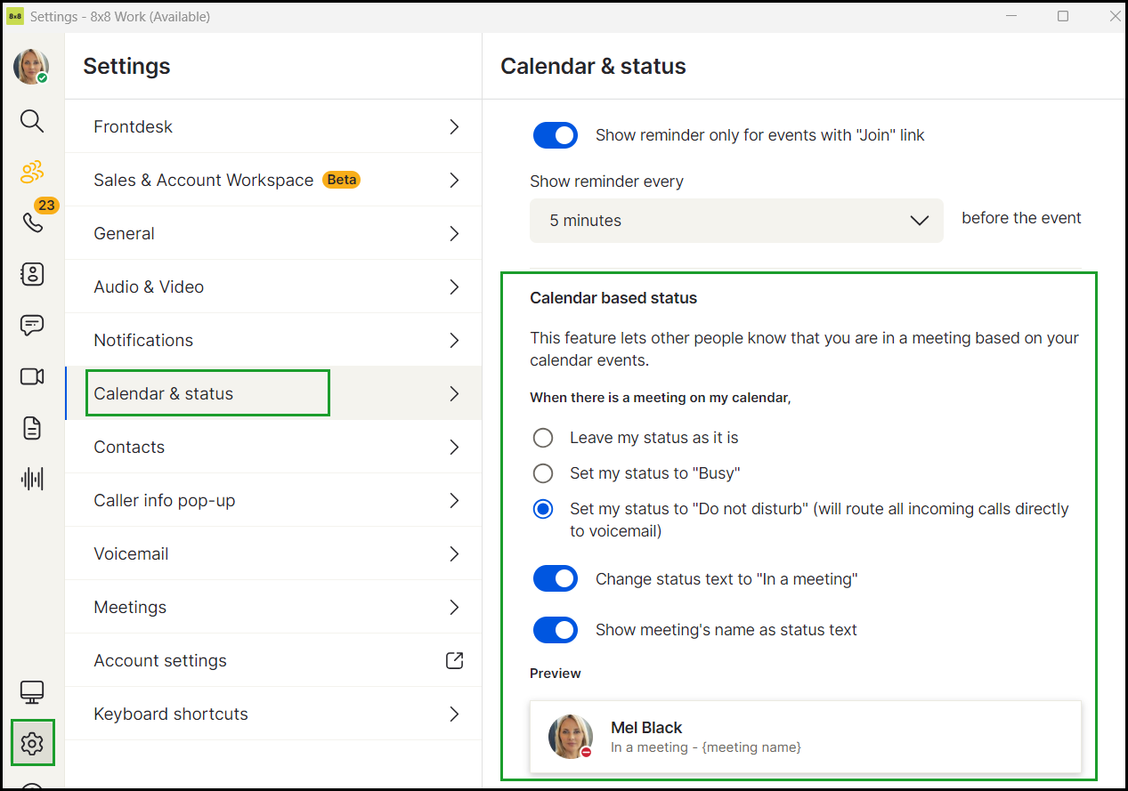Click the 'In a meeting - {meeting name}' text
This screenshot has height=791, width=1128.
[706, 747]
